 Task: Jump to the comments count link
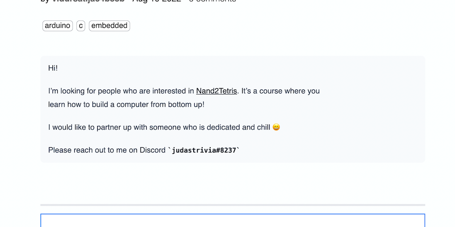coord(212,1)
